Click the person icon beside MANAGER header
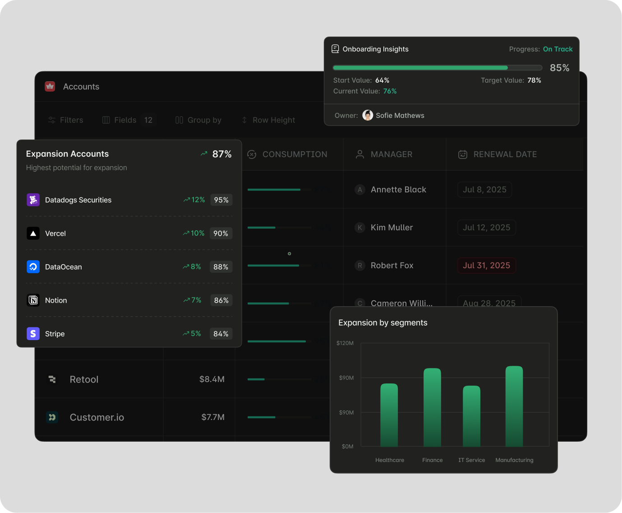The height and width of the screenshot is (513, 622). pos(359,154)
